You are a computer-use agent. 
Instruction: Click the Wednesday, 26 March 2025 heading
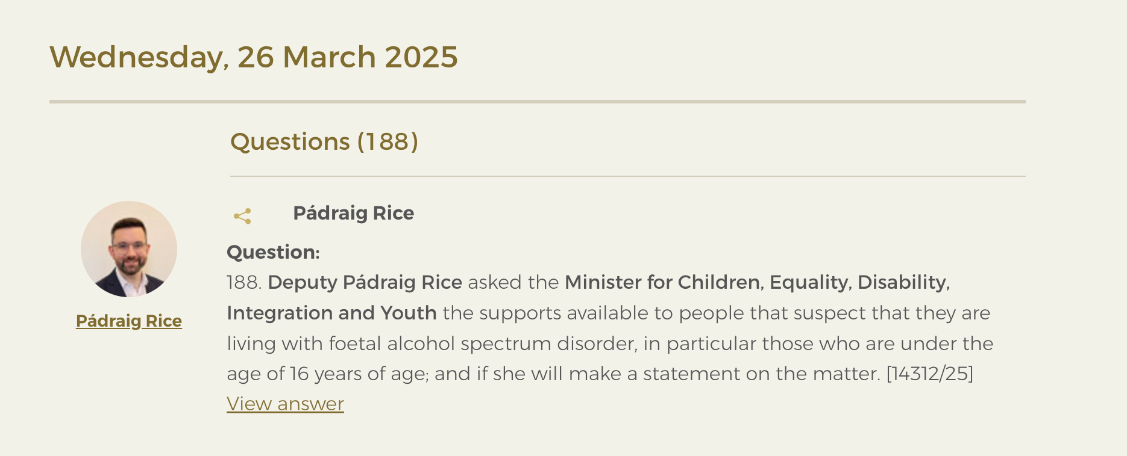pyautogui.click(x=254, y=57)
